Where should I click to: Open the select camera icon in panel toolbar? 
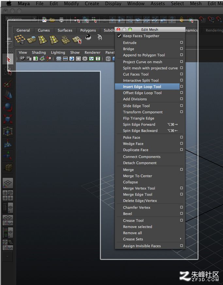(22, 59)
